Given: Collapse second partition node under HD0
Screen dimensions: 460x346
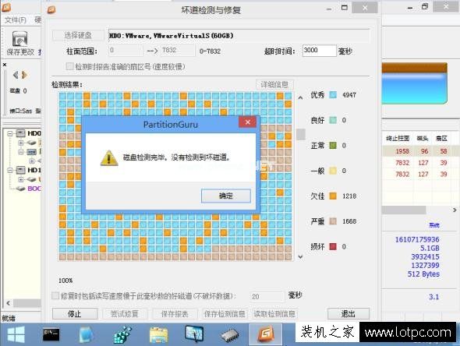Looking at the screenshot, I should [21, 152].
